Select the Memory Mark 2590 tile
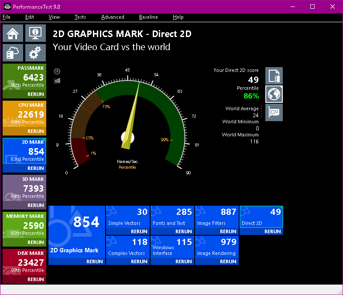 pyautogui.click(x=24, y=225)
